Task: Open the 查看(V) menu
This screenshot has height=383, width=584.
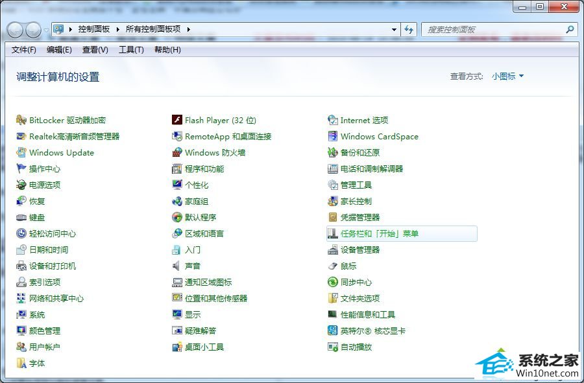Action: pos(95,50)
